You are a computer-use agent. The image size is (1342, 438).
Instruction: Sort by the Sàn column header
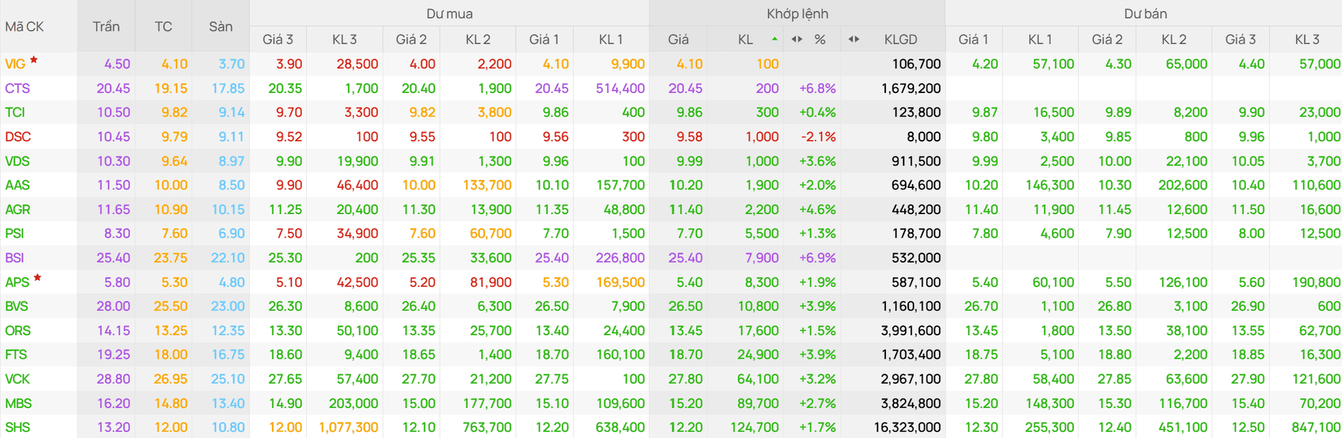221,27
